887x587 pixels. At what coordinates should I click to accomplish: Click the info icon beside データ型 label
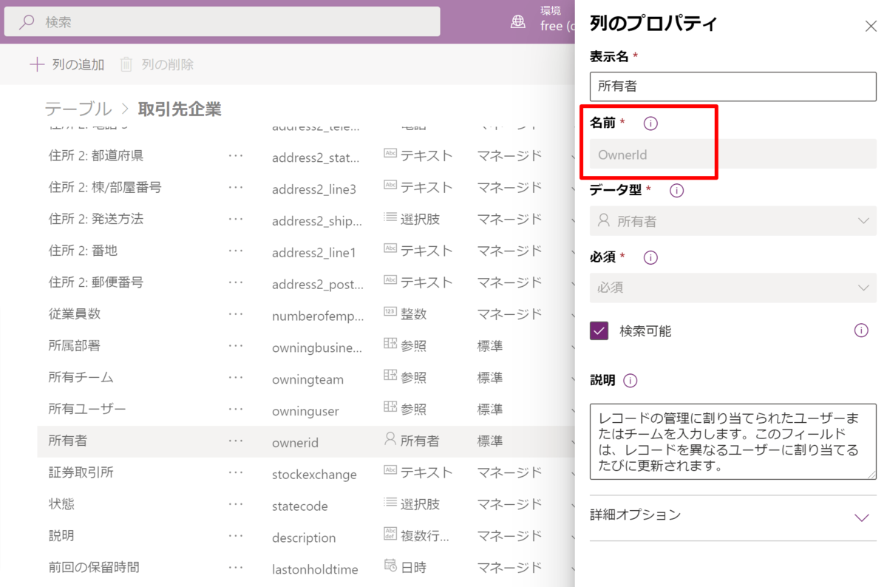(676, 190)
